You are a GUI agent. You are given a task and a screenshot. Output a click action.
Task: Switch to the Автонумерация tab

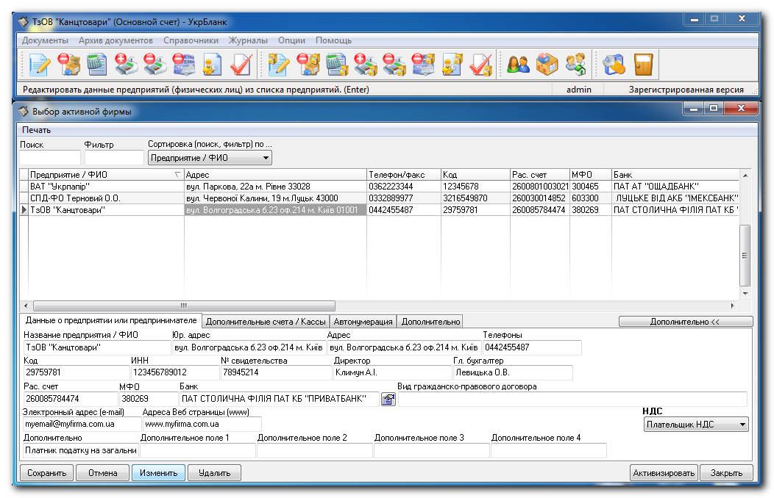pos(363,322)
